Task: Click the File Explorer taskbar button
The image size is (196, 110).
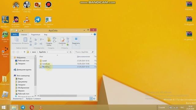Action: 14,108
